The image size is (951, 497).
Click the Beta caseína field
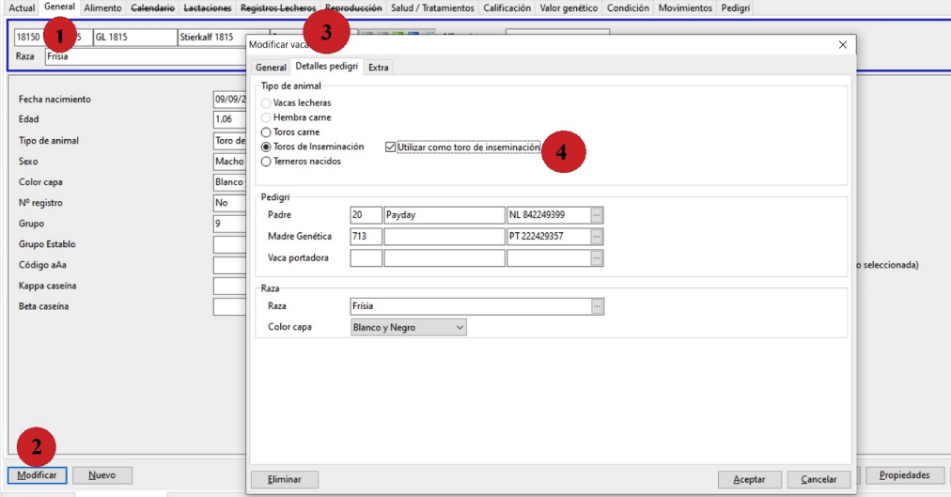[230, 306]
